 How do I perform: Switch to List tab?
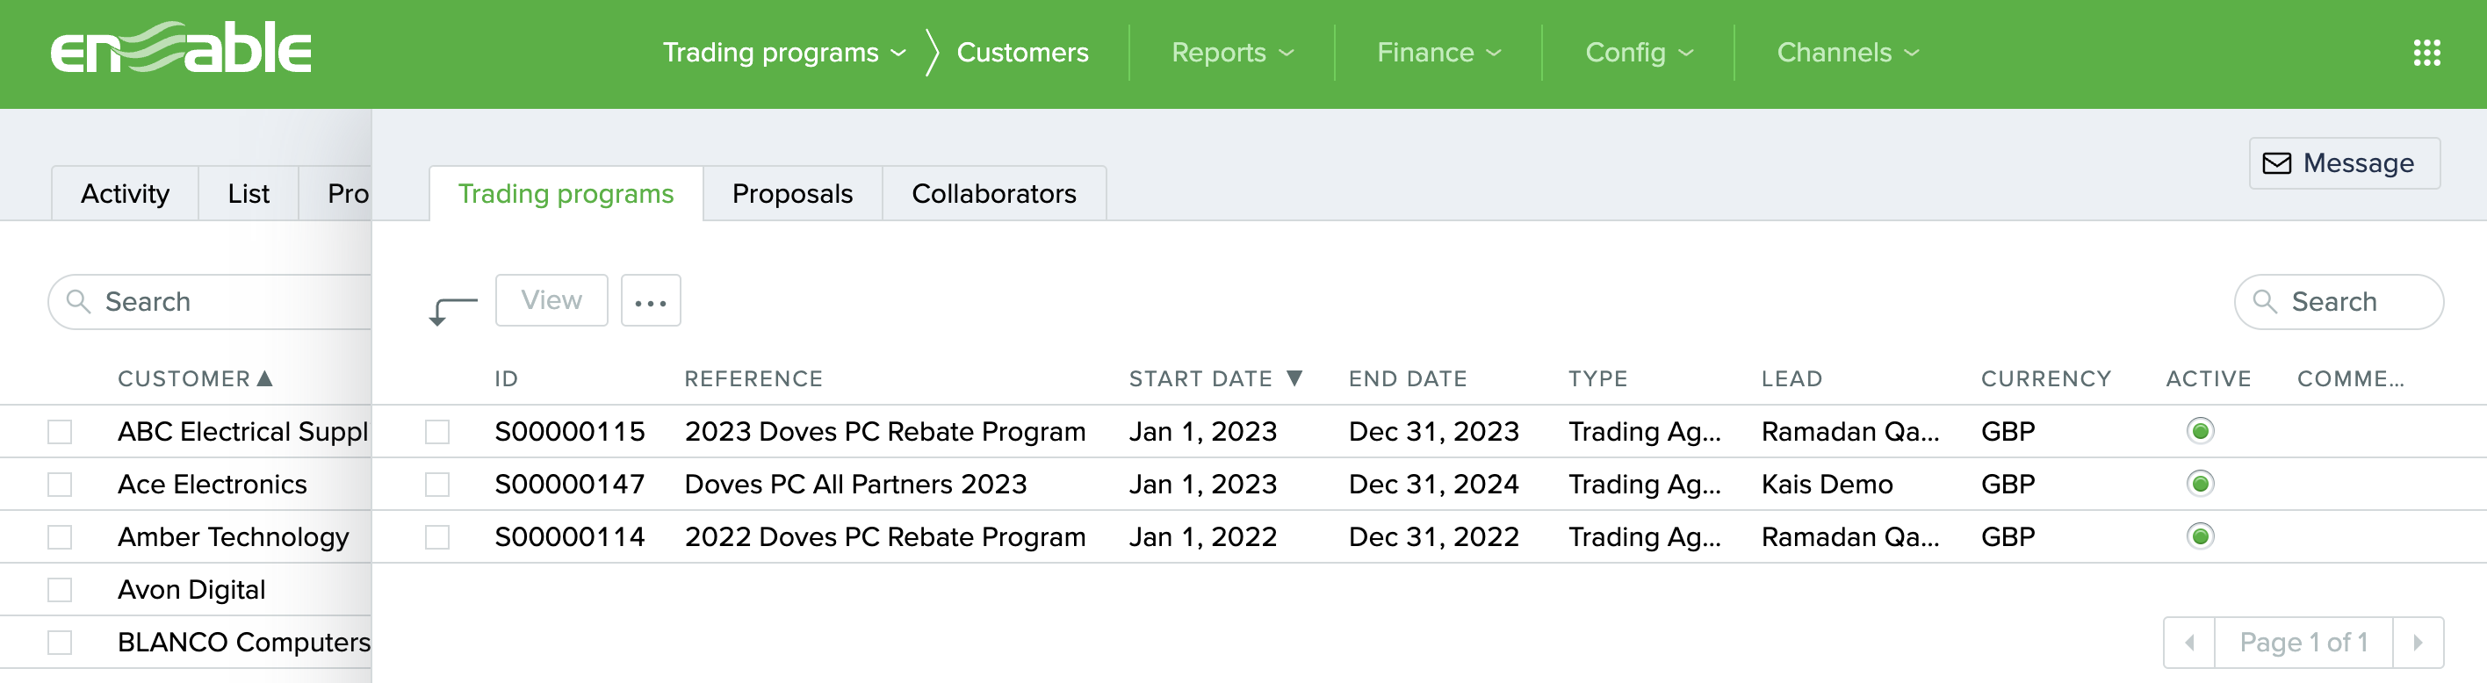point(249,194)
